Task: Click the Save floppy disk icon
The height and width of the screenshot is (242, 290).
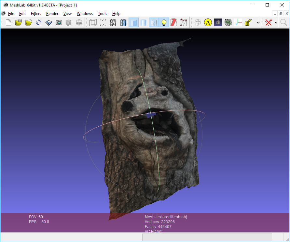Action: pos(49,22)
